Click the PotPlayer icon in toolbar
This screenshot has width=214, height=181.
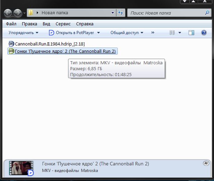pos(51,33)
